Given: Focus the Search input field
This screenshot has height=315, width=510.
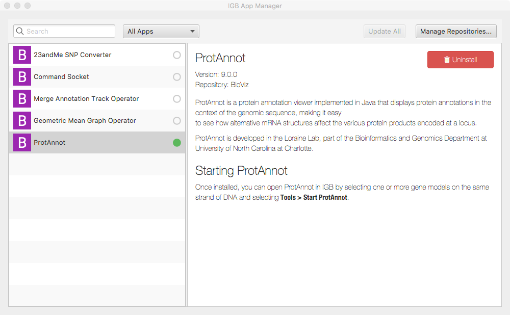Looking at the screenshot, I should [x=64, y=31].
